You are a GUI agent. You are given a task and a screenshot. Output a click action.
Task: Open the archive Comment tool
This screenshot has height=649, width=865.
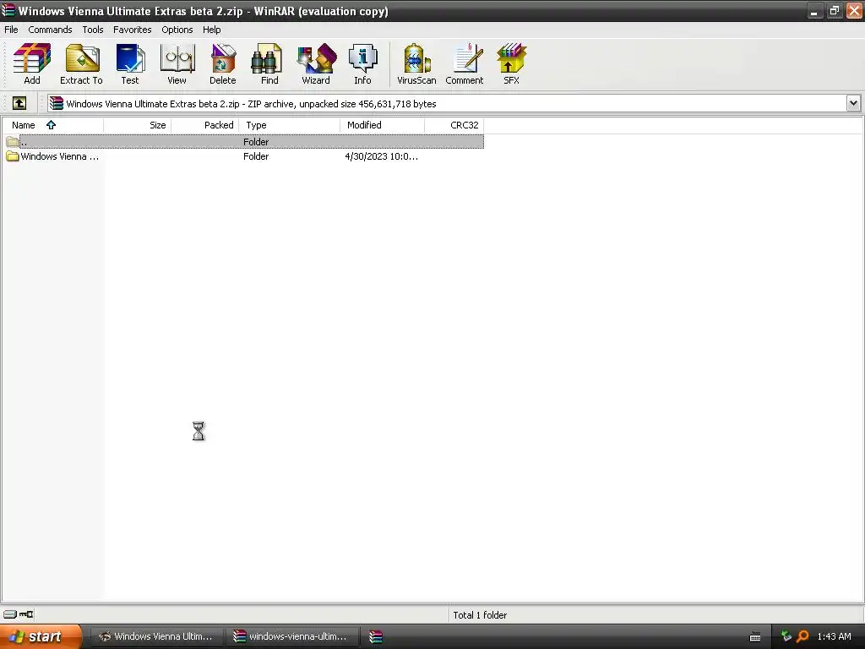465,64
